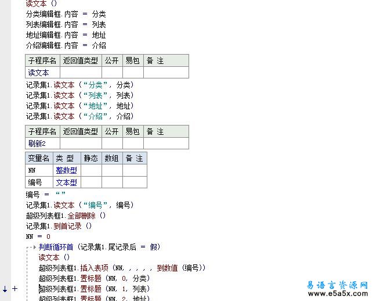Toggle 静态 cell for NN variable

[91, 170]
